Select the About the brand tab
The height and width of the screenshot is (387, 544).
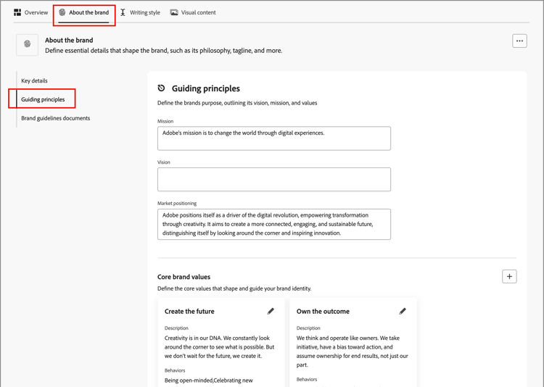pyautogui.click(x=83, y=12)
